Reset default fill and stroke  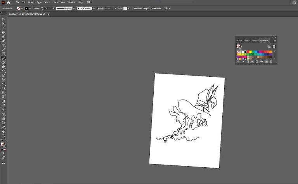(2, 140)
